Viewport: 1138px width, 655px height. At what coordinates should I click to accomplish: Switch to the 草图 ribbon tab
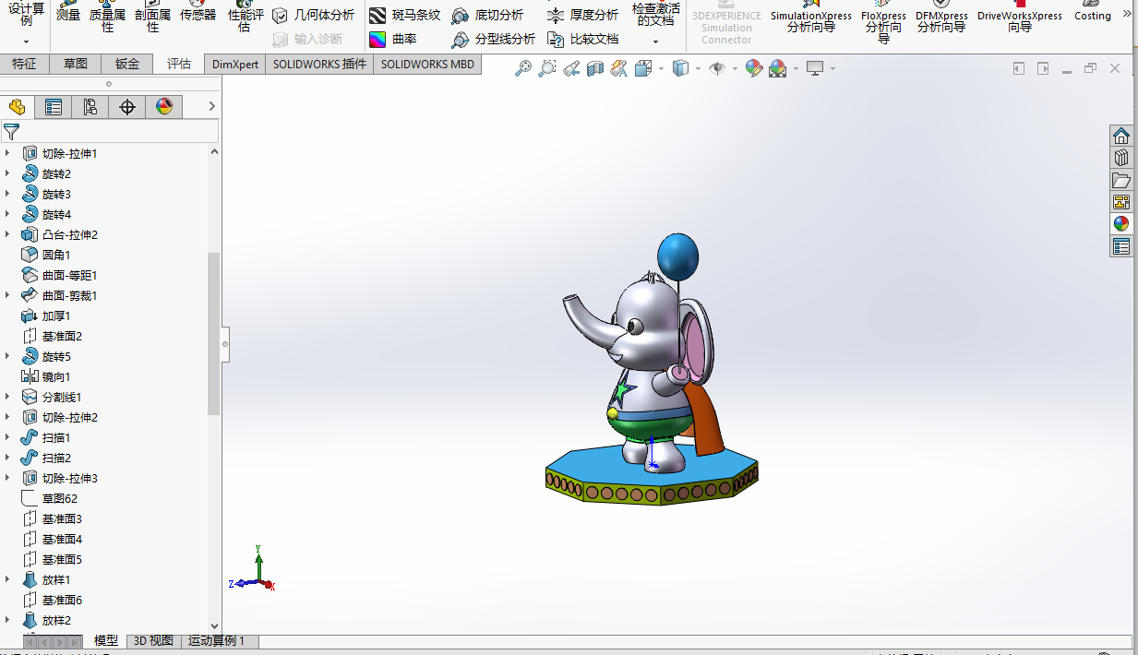(76, 64)
